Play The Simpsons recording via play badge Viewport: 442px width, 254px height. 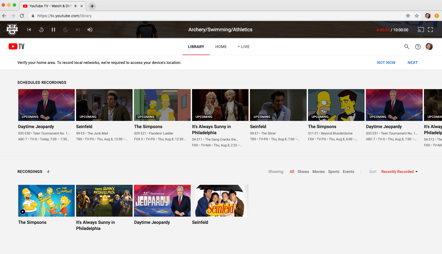pyautogui.click(x=23, y=212)
